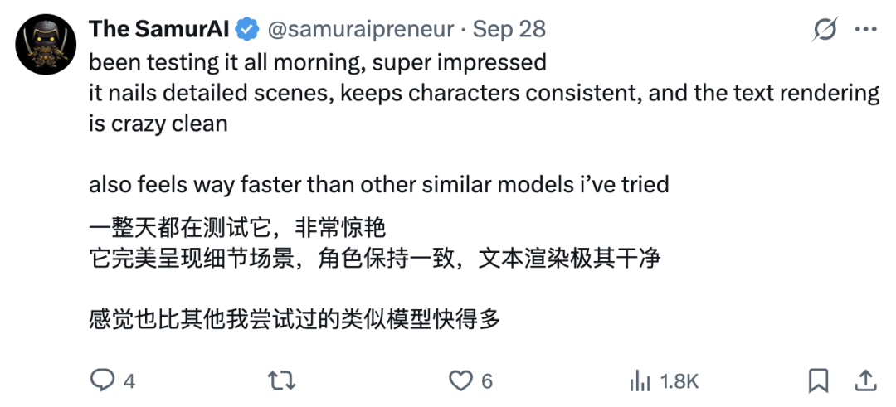Like the tweet with the heart icon
896x407 pixels.
tap(460, 380)
